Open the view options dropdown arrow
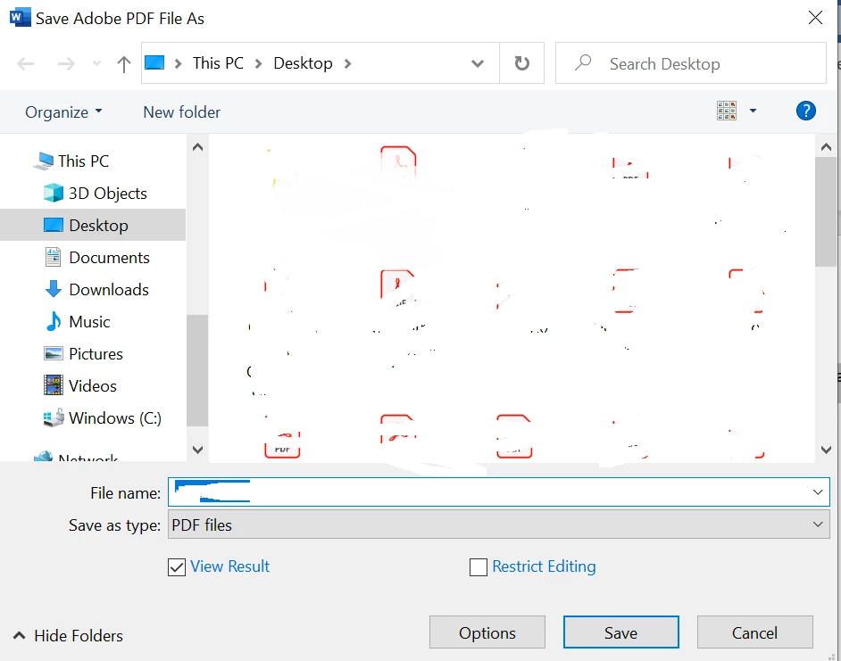841x661 pixels. point(753,111)
